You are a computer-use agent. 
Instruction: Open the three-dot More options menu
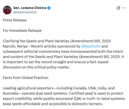pyautogui.click(x=124, y=8)
